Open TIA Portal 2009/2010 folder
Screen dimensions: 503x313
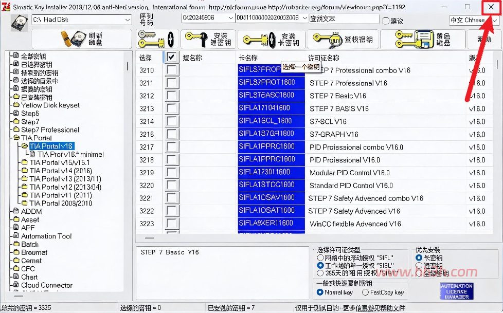[61, 203]
